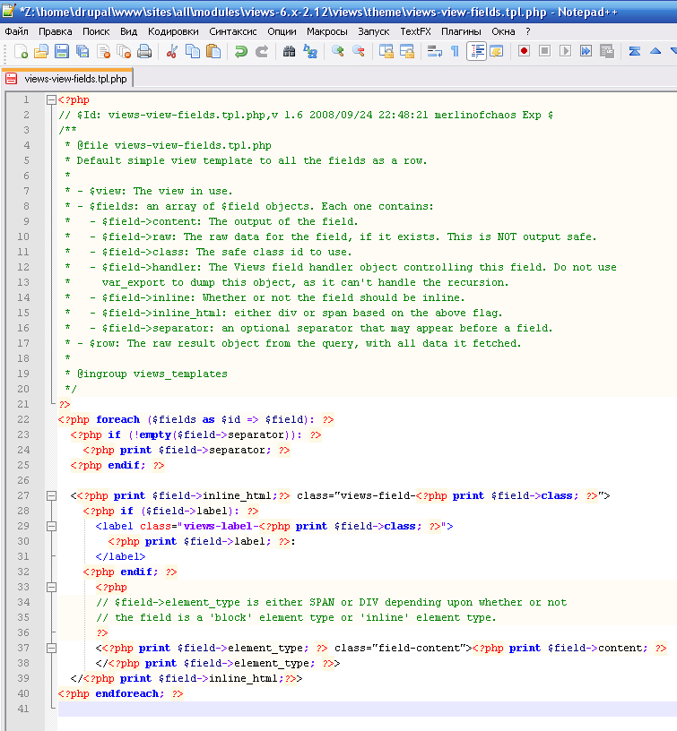Collapse the fold marker on line 1
Viewport: 677px width, 731px height.
tap(51, 99)
